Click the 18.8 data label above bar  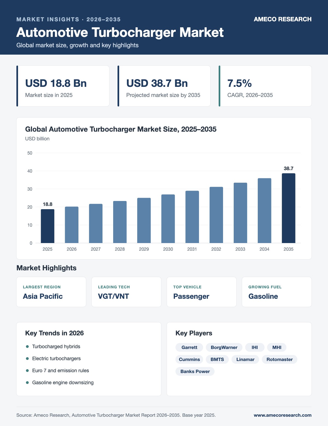[48, 204]
